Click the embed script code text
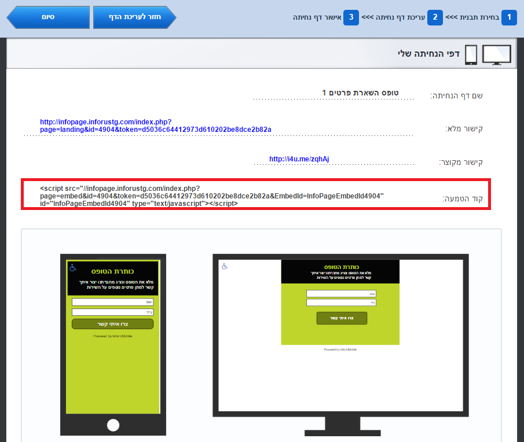Image resolution: width=524 pixels, height=442 pixels. [x=212, y=196]
